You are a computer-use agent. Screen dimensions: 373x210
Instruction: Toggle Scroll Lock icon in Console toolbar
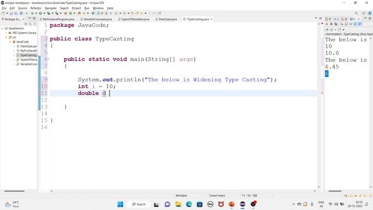point(346,24)
